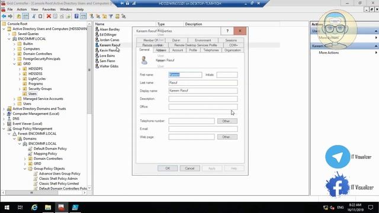Viewport: 379px width, 213px height.
Task: Click the Help button at dialog bottom
Action: (234, 168)
